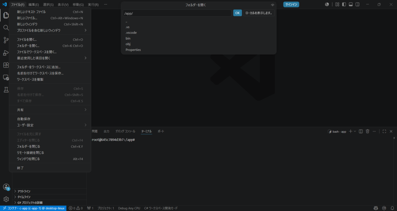The width and height of the screenshot is (397, 211).
Task: Open the 実行(R) menu
Action: click(x=93, y=5)
